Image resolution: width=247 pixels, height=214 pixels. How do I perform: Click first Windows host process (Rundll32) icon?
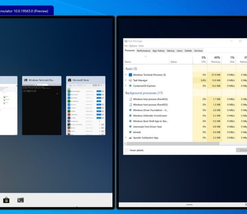130,99
